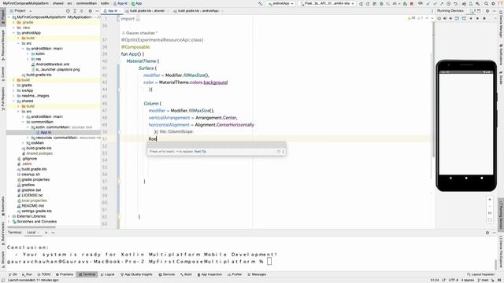Hide the Running Devices panel
This screenshot has width=504, height=283.
click(494, 10)
